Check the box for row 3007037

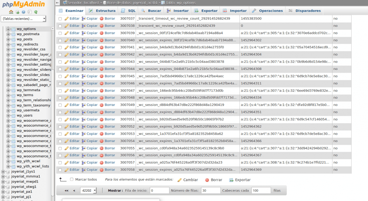(x=60, y=19)
